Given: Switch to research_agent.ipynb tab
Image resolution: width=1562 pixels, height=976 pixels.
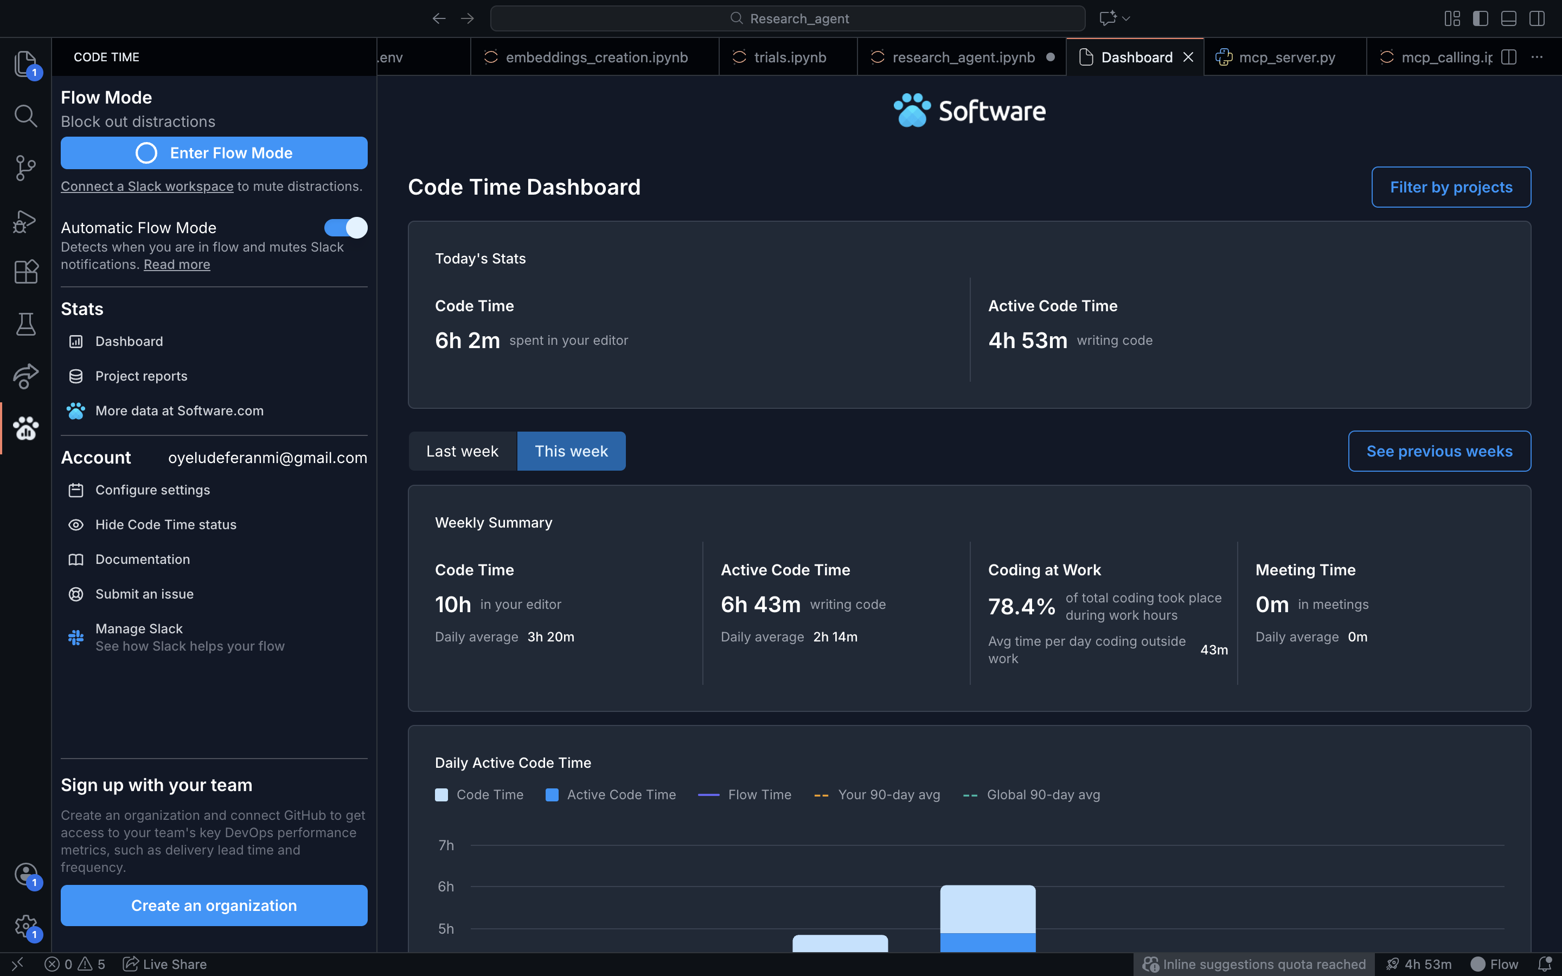Looking at the screenshot, I should (x=962, y=57).
